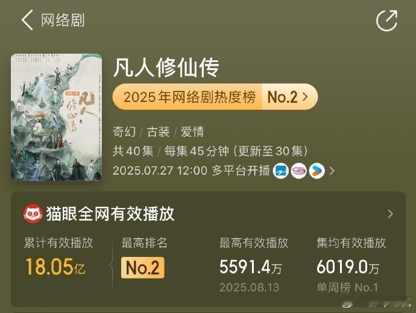This screenshot has width=416, height=313.
Task: Select the 奇幻 genre tag
Action: coord(124,131)
